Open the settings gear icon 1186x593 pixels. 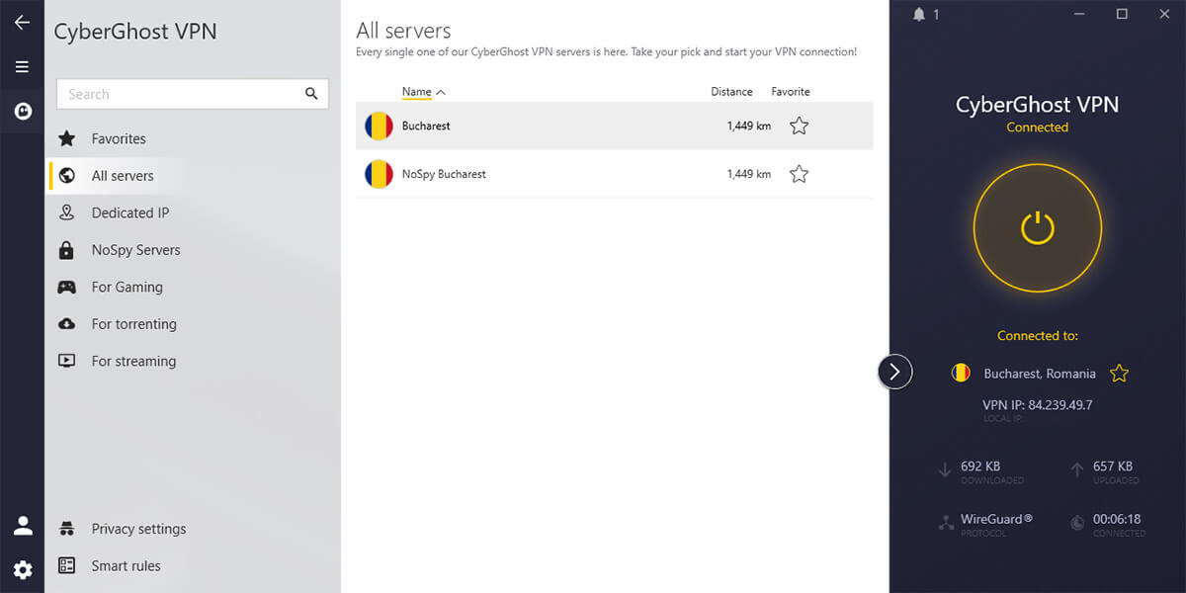coord(23,569)
